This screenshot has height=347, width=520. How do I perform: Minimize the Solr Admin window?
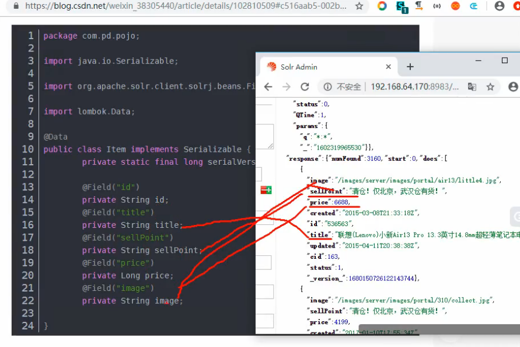click(x=478, y=60)
